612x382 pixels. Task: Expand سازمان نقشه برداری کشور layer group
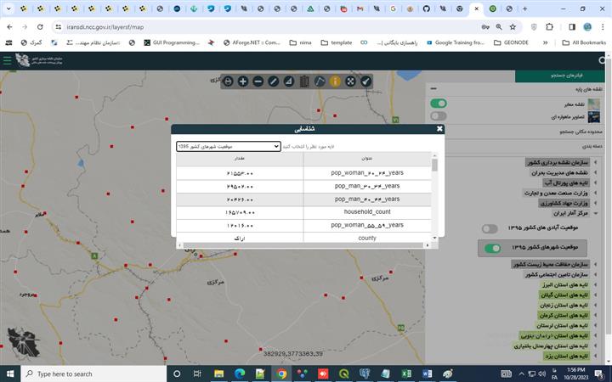[597, 161]
